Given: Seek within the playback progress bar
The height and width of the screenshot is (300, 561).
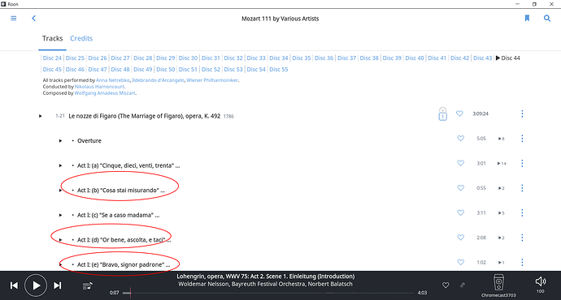Looking at the screenshot, I should pos(269,293).
